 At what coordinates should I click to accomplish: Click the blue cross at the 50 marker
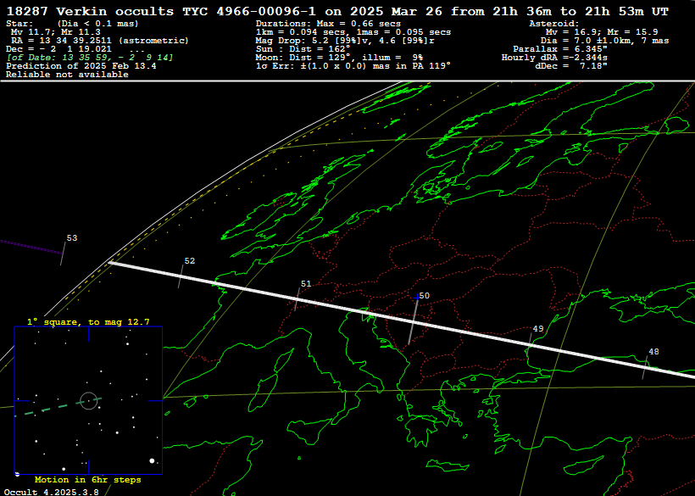click(x=416, y=298)
